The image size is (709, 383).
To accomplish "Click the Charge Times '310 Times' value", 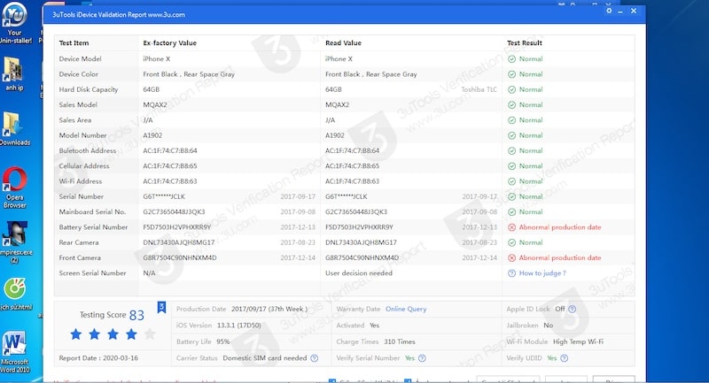I will tap(400, 342).
